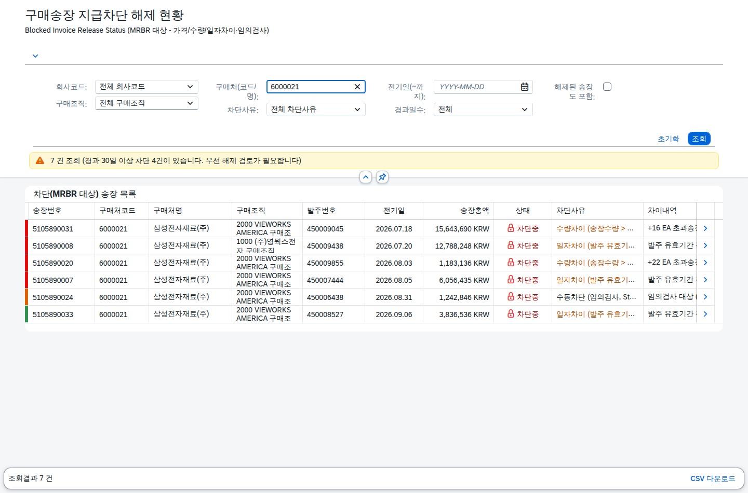Image resolution: width=748 pixels, height=493 pixels.
Task: Pin the filter header with the pin icon
Action: (382, 177)
